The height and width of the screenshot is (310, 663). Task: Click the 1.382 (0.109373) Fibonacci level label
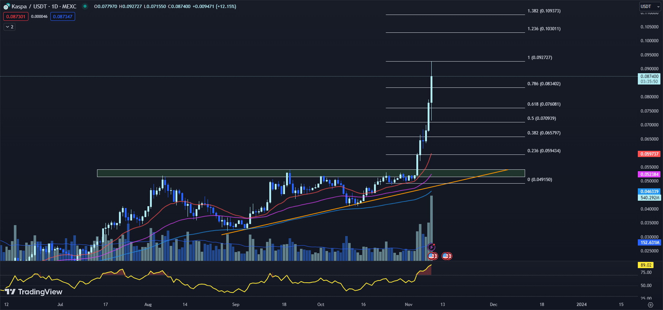pyautogui.click(x=544, y=11)
